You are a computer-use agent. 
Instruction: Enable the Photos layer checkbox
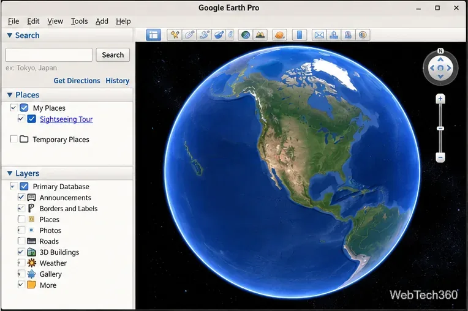(x=21, y=230)
